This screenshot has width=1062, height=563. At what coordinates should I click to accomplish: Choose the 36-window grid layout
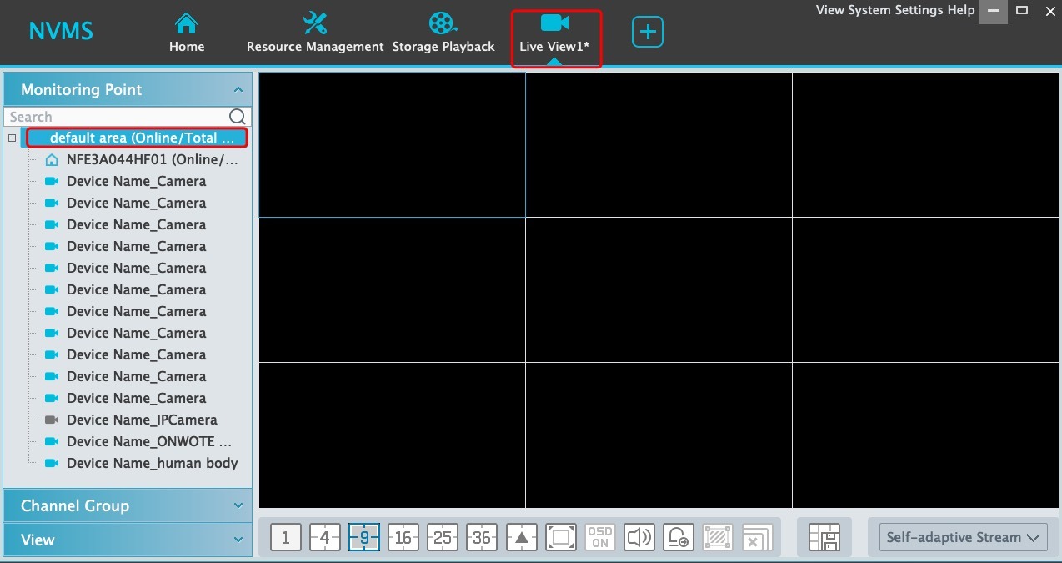482,538
